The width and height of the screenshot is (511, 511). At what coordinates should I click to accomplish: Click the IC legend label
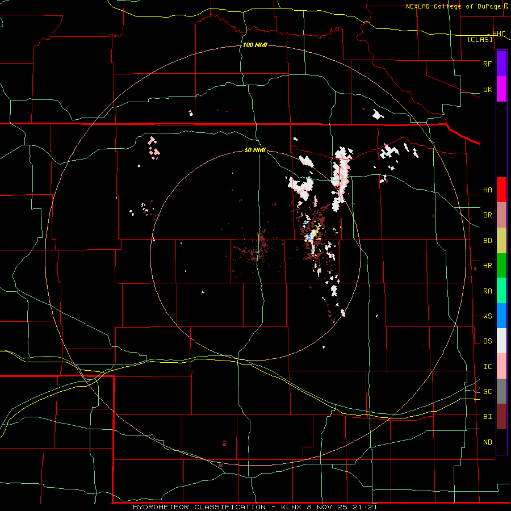coord(487,367)
